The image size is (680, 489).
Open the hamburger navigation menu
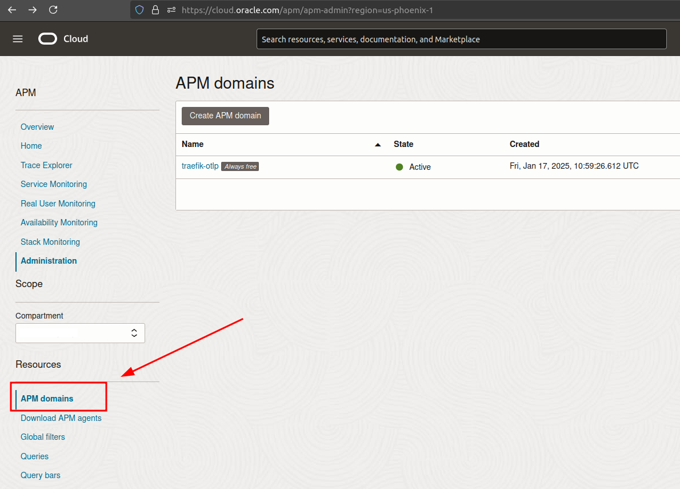(18, 39)
